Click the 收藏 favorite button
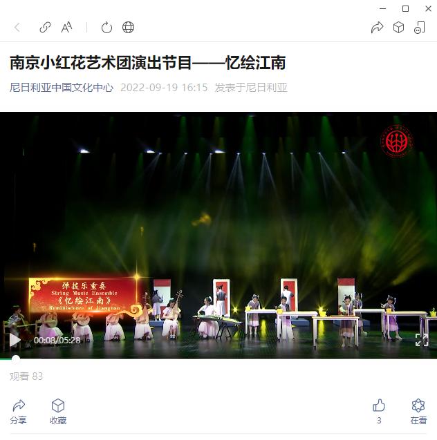Screen dimensions: 437x440 click(58, 412)
